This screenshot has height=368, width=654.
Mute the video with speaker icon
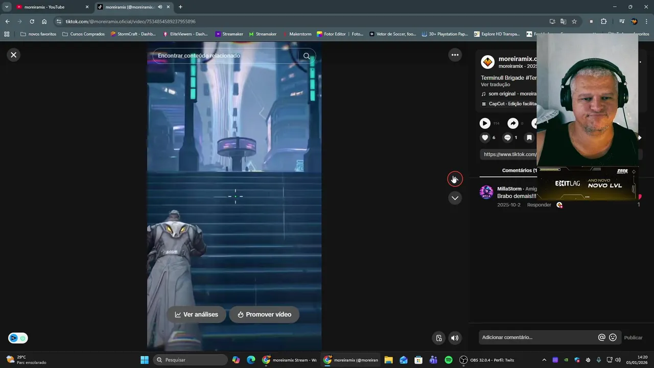tap(455, 338)
